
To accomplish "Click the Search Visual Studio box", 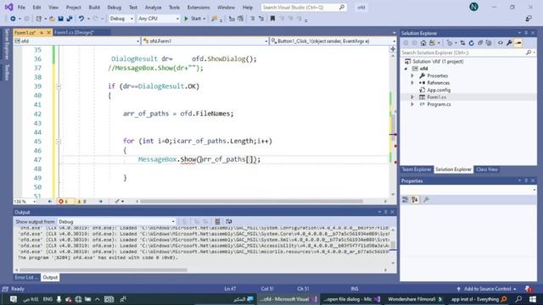I will tap(304, 8).
